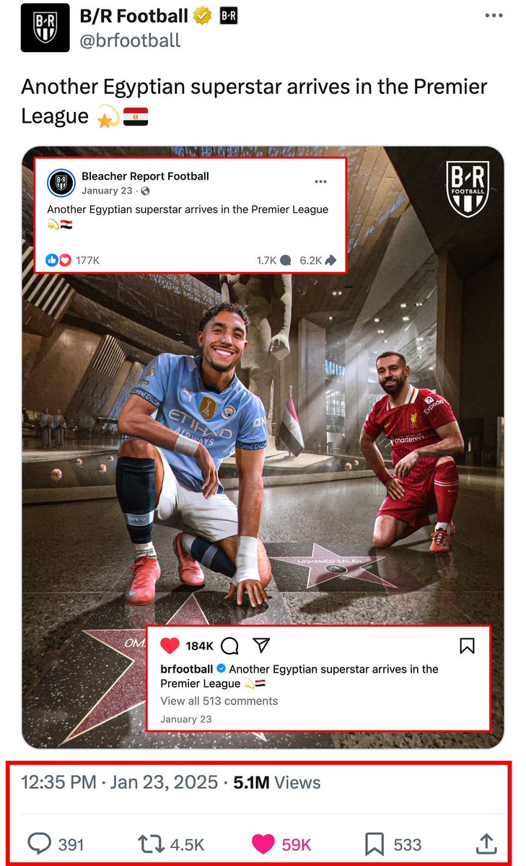Click the Facebook share arrow with 6.2K
Image resolution: width=526 pixels, height=866 pixels.
(318, 261)
